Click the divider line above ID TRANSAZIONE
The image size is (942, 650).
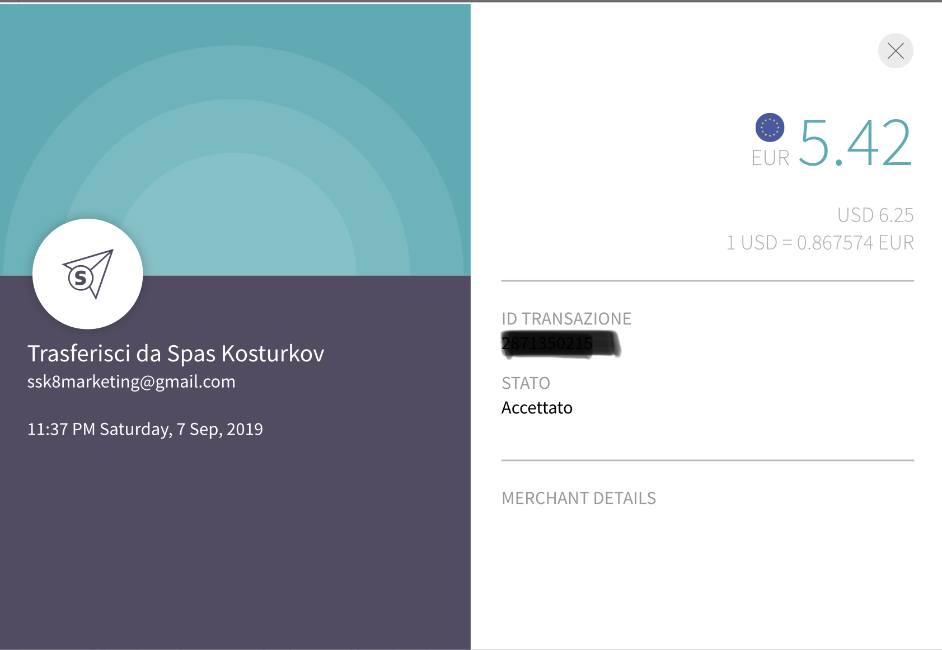click(707, 281)
